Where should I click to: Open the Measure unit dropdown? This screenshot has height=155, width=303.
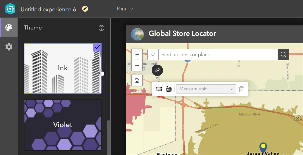click(206, 89)
